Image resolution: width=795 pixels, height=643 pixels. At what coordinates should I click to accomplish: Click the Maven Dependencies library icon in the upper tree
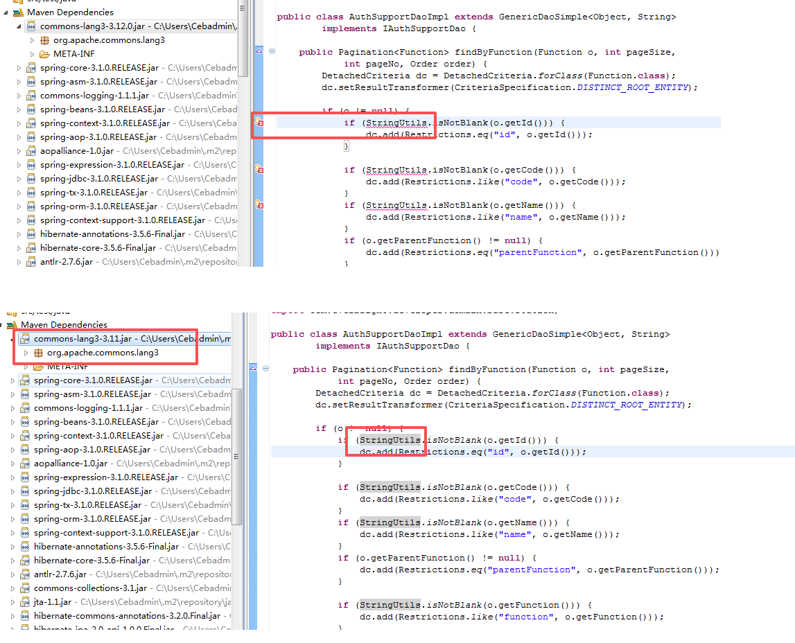(x=18, y=12)
